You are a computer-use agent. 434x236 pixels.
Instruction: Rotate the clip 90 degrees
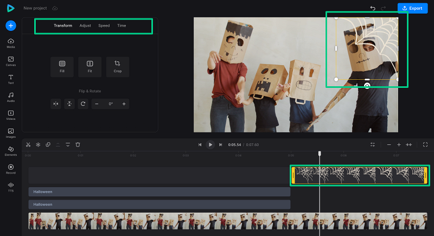click(x=83, y=104)
